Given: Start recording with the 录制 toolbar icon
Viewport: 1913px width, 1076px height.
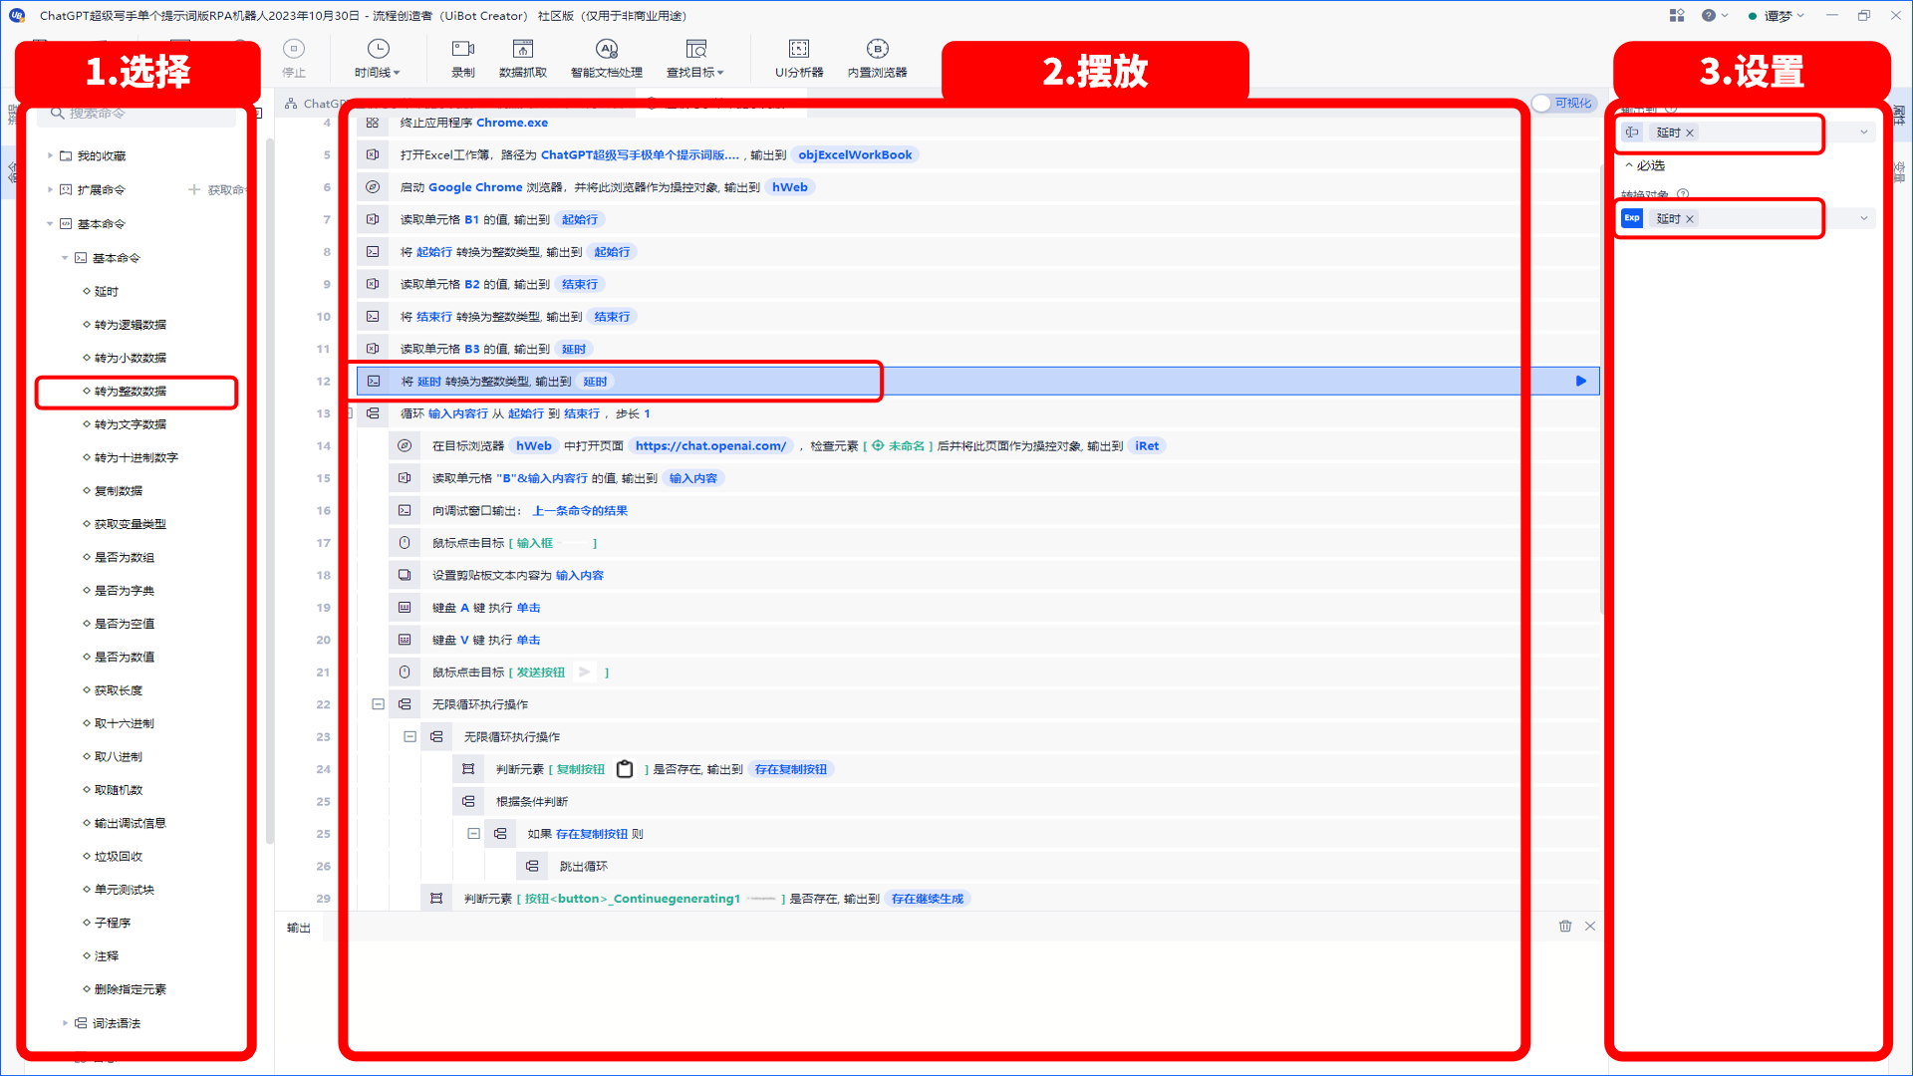Looking at the screenshot, I should coord(463,49).
